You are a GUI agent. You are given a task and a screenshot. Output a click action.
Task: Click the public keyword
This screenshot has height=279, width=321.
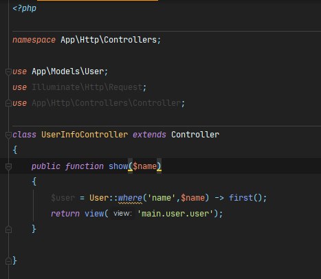[46, 166]
